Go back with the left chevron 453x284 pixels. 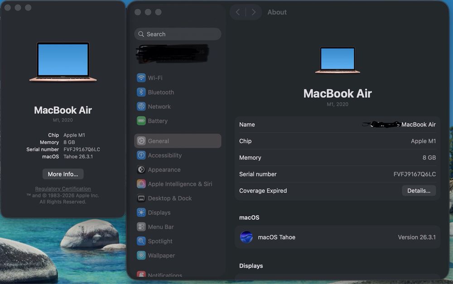point(237,12)
